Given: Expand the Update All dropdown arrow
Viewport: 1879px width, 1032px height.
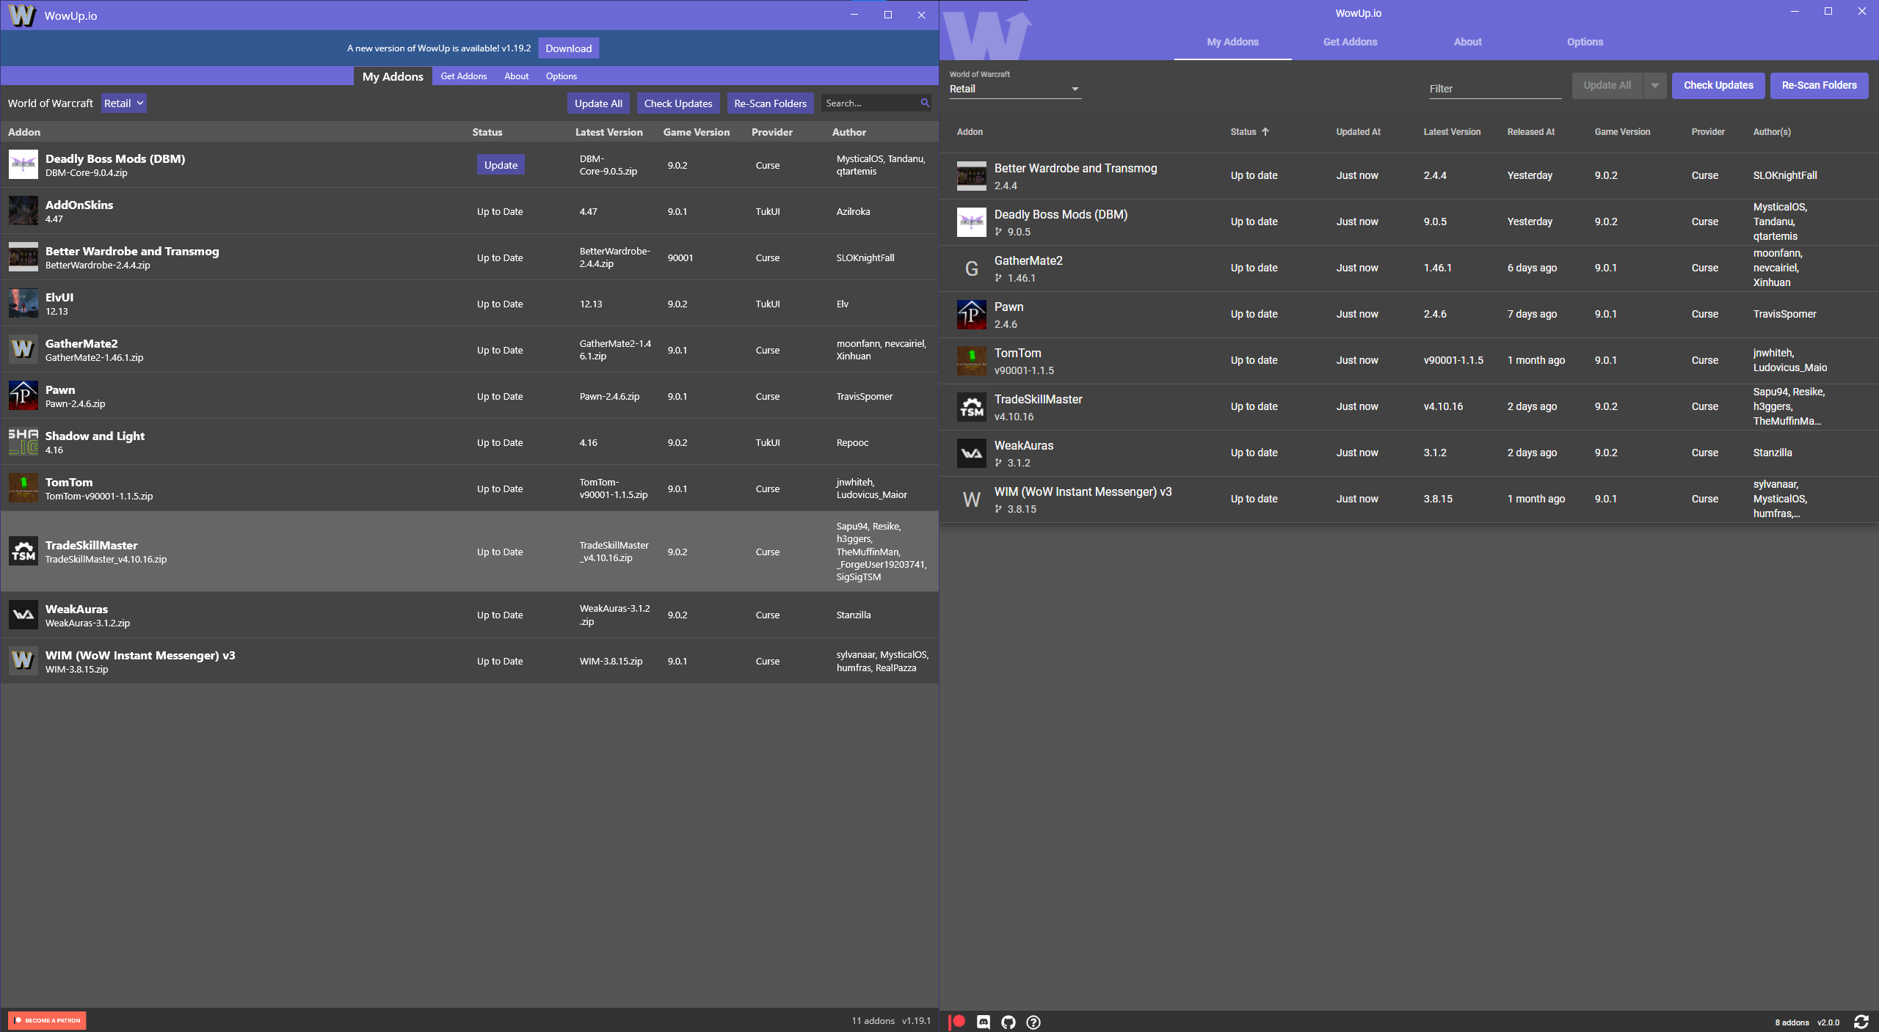Looking at the screenshot, I should [x=1655, y=85].
